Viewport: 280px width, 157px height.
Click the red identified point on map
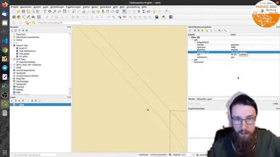click(x=148, y=110)
